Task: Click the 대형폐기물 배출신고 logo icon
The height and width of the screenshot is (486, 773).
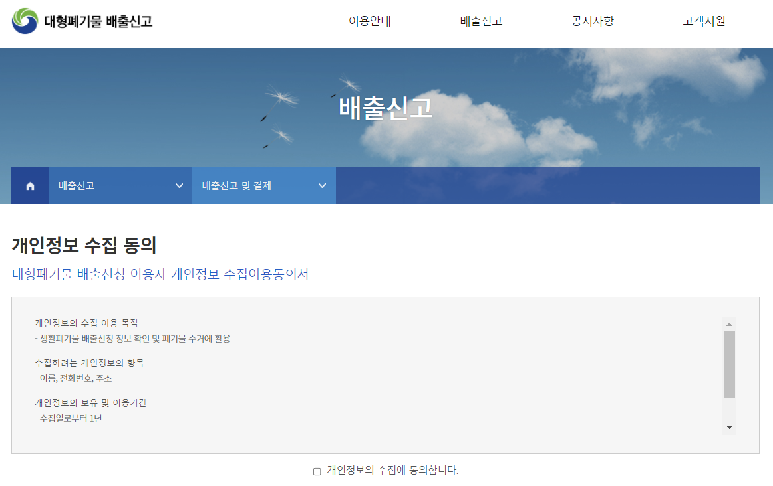Action: tap(25, 21)
